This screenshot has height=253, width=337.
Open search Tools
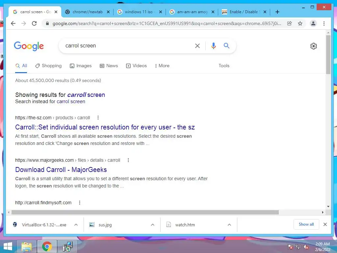click(x=224, y=66)
